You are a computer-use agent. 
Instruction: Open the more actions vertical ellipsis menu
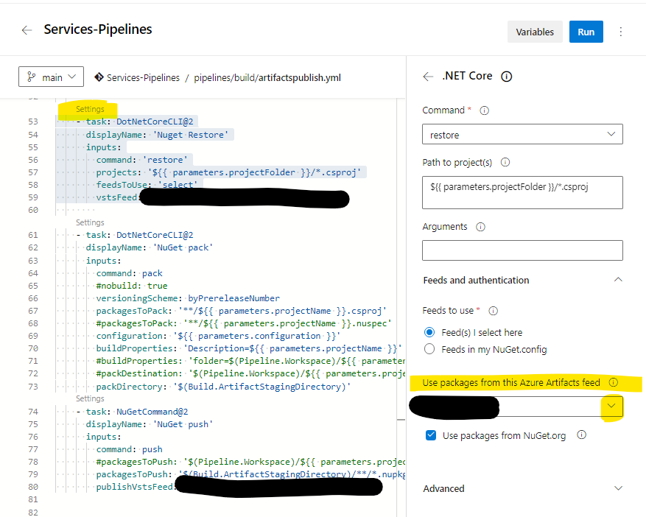click(x=621, y=32)
